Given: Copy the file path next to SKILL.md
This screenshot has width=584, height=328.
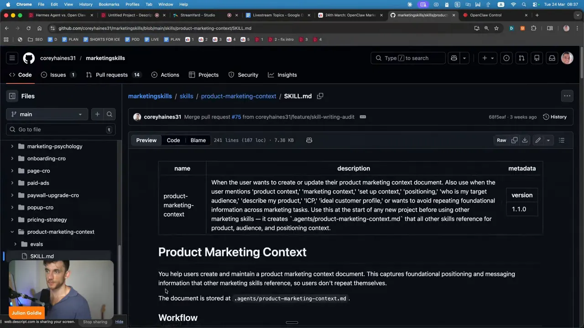Looking at the screenshot, I should [320, 96].
